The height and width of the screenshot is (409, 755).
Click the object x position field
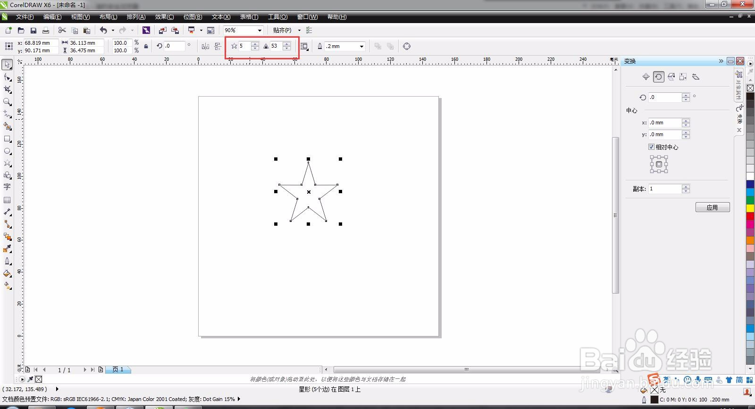[x=41, y=43]
